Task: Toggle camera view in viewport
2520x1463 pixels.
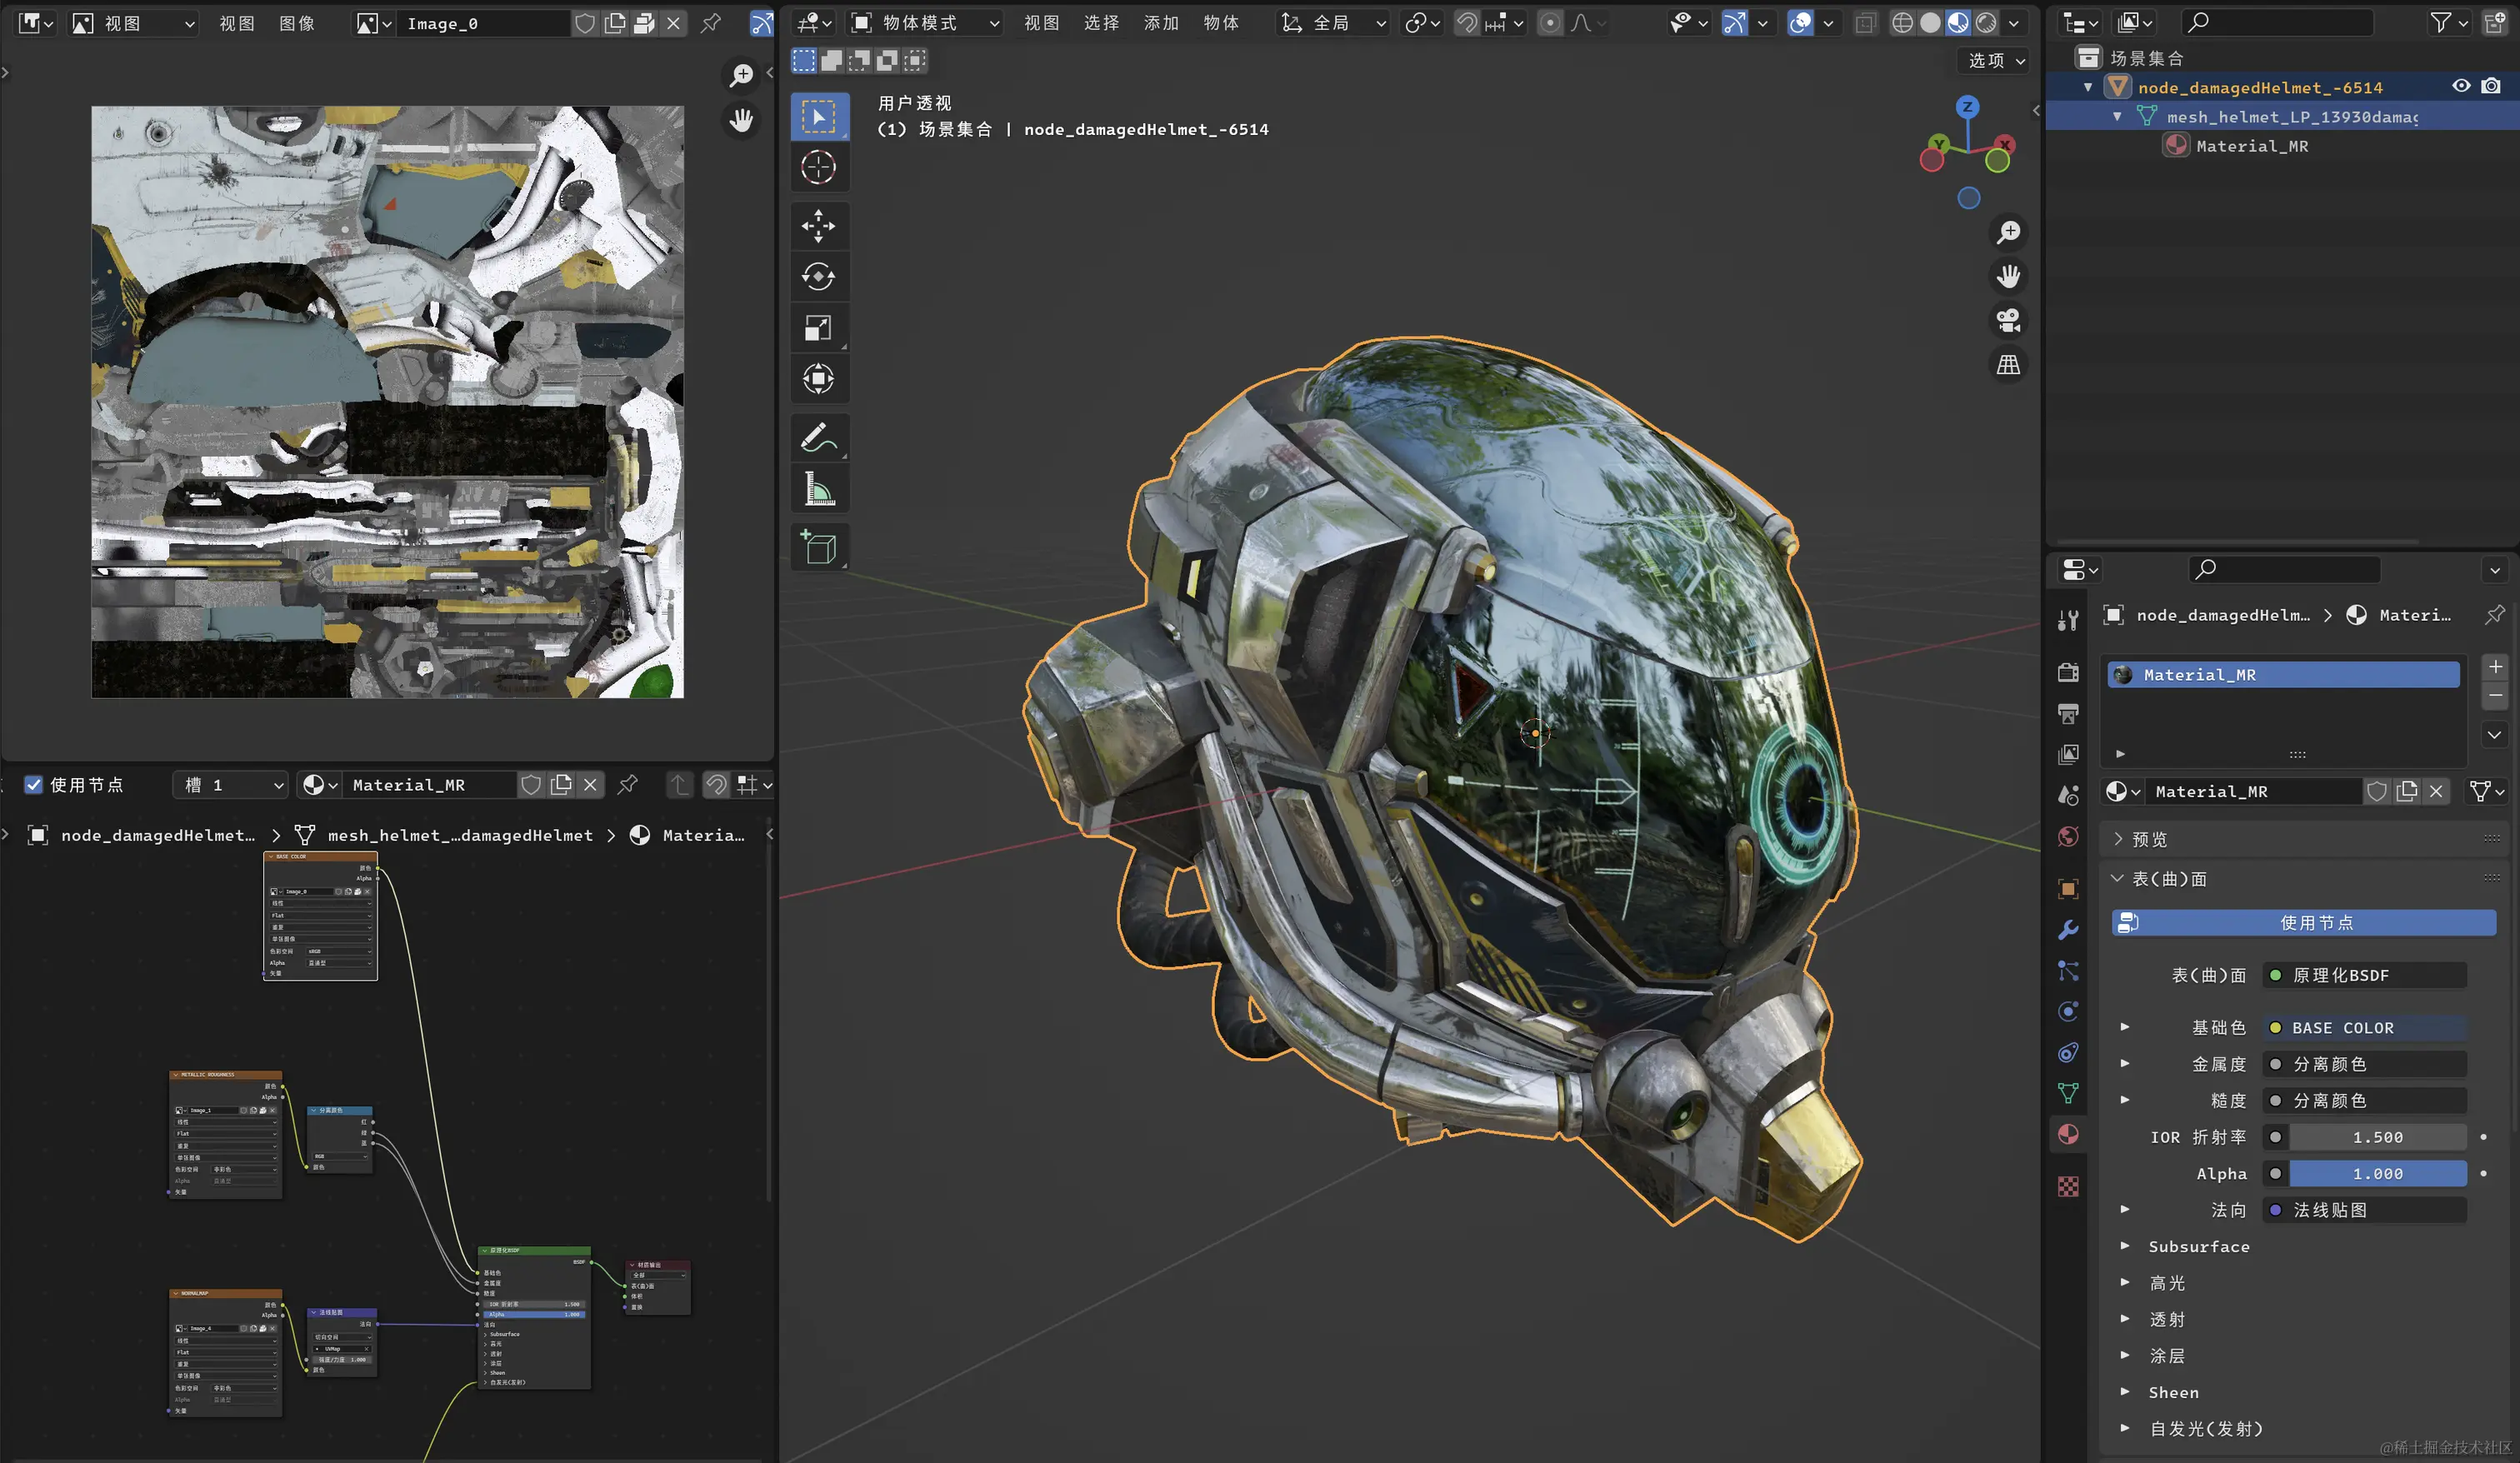Action: 2008,320
